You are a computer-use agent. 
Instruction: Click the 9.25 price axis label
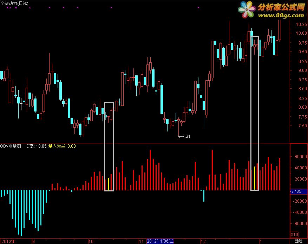point(302,62)
